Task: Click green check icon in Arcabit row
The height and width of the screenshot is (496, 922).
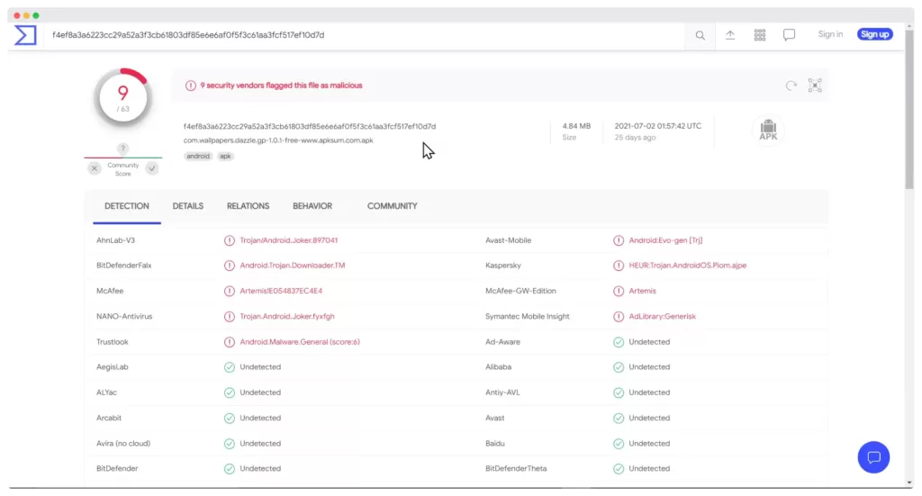Action: (x=230, y=419)
